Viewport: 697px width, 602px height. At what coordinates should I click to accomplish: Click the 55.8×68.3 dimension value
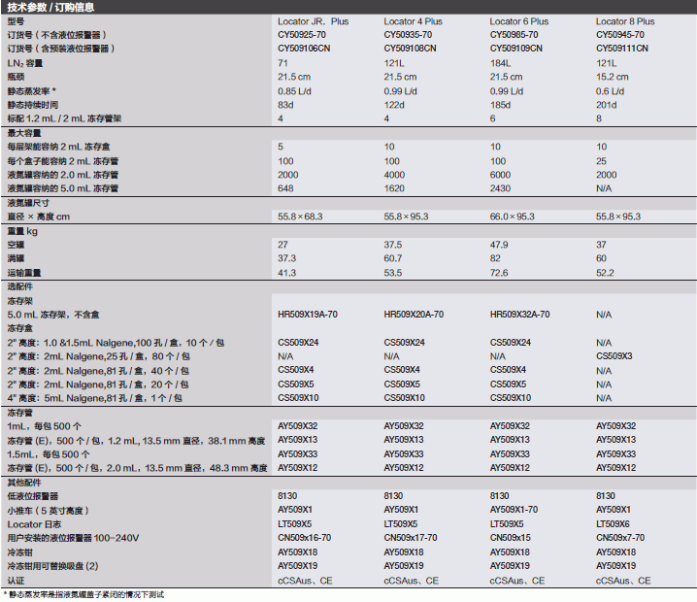coord(300,217)
